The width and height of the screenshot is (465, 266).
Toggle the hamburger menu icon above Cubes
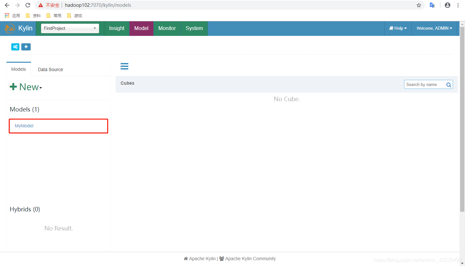124,66
